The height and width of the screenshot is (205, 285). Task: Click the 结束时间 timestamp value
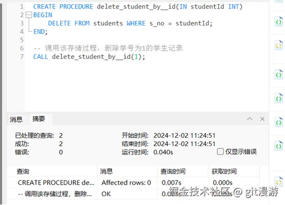[x=184, y=144]
